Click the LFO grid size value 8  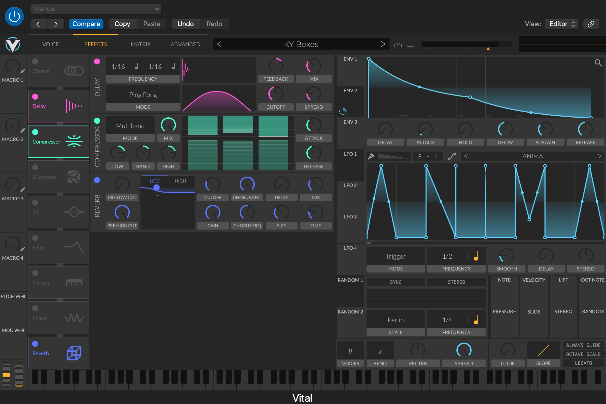(x=419, y=156)
